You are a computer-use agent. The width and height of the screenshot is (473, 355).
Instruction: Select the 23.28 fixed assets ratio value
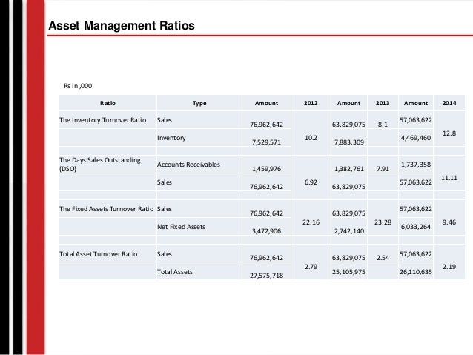click(383, 222)
